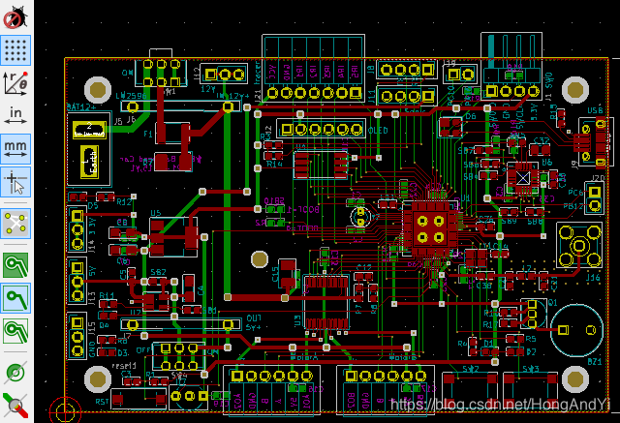Click the OLED connector label
The width and height of the screenshot is (620, 423).
[378, 131]
